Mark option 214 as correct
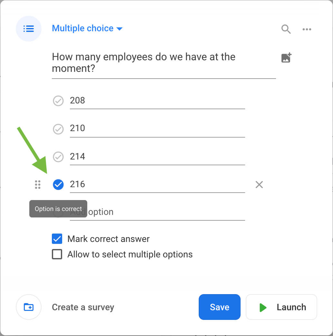The image size is (333, 336). 58,157
